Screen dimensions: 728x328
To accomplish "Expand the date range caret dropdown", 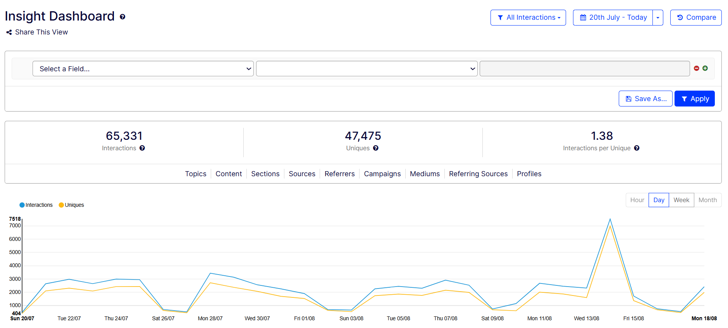I will 658,18.
